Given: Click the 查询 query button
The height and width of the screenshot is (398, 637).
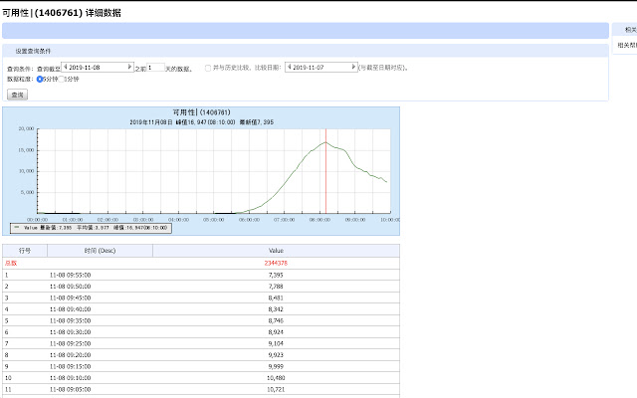Looking at the screenshot, I should 18,95.
